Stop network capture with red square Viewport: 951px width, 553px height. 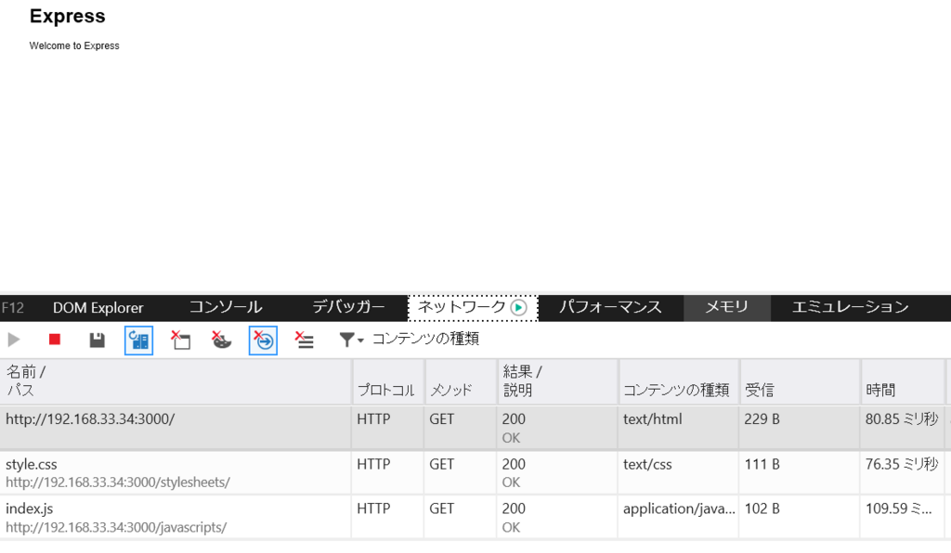[x=55, y=340]
